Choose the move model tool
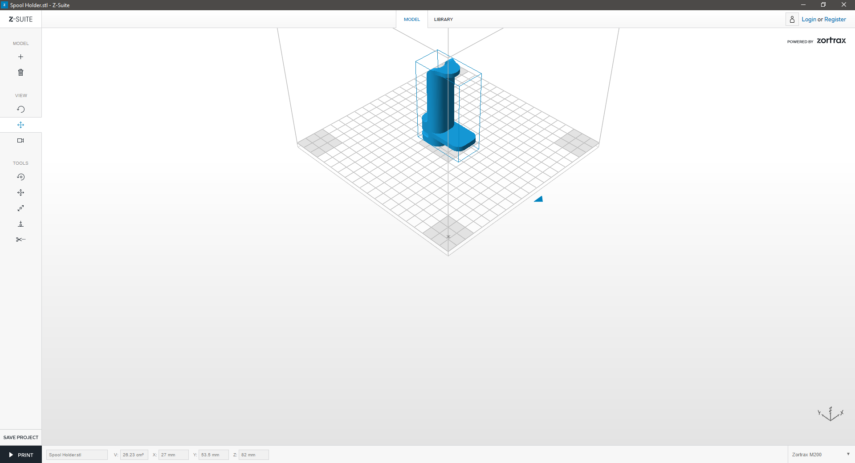 20,193
